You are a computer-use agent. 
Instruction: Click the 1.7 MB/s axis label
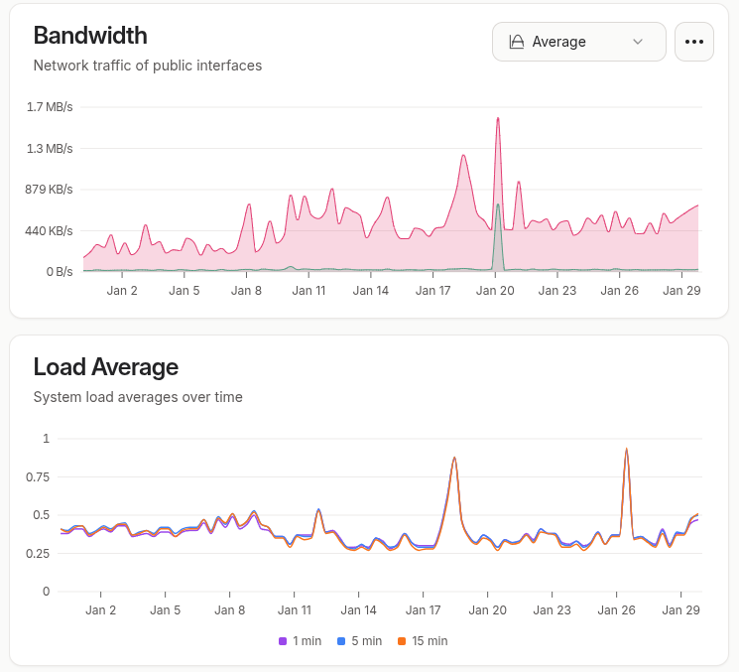coord(50,106)
